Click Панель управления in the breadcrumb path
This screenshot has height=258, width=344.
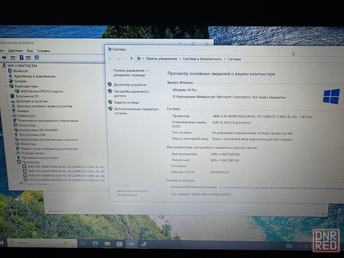[x=161, y=59]
